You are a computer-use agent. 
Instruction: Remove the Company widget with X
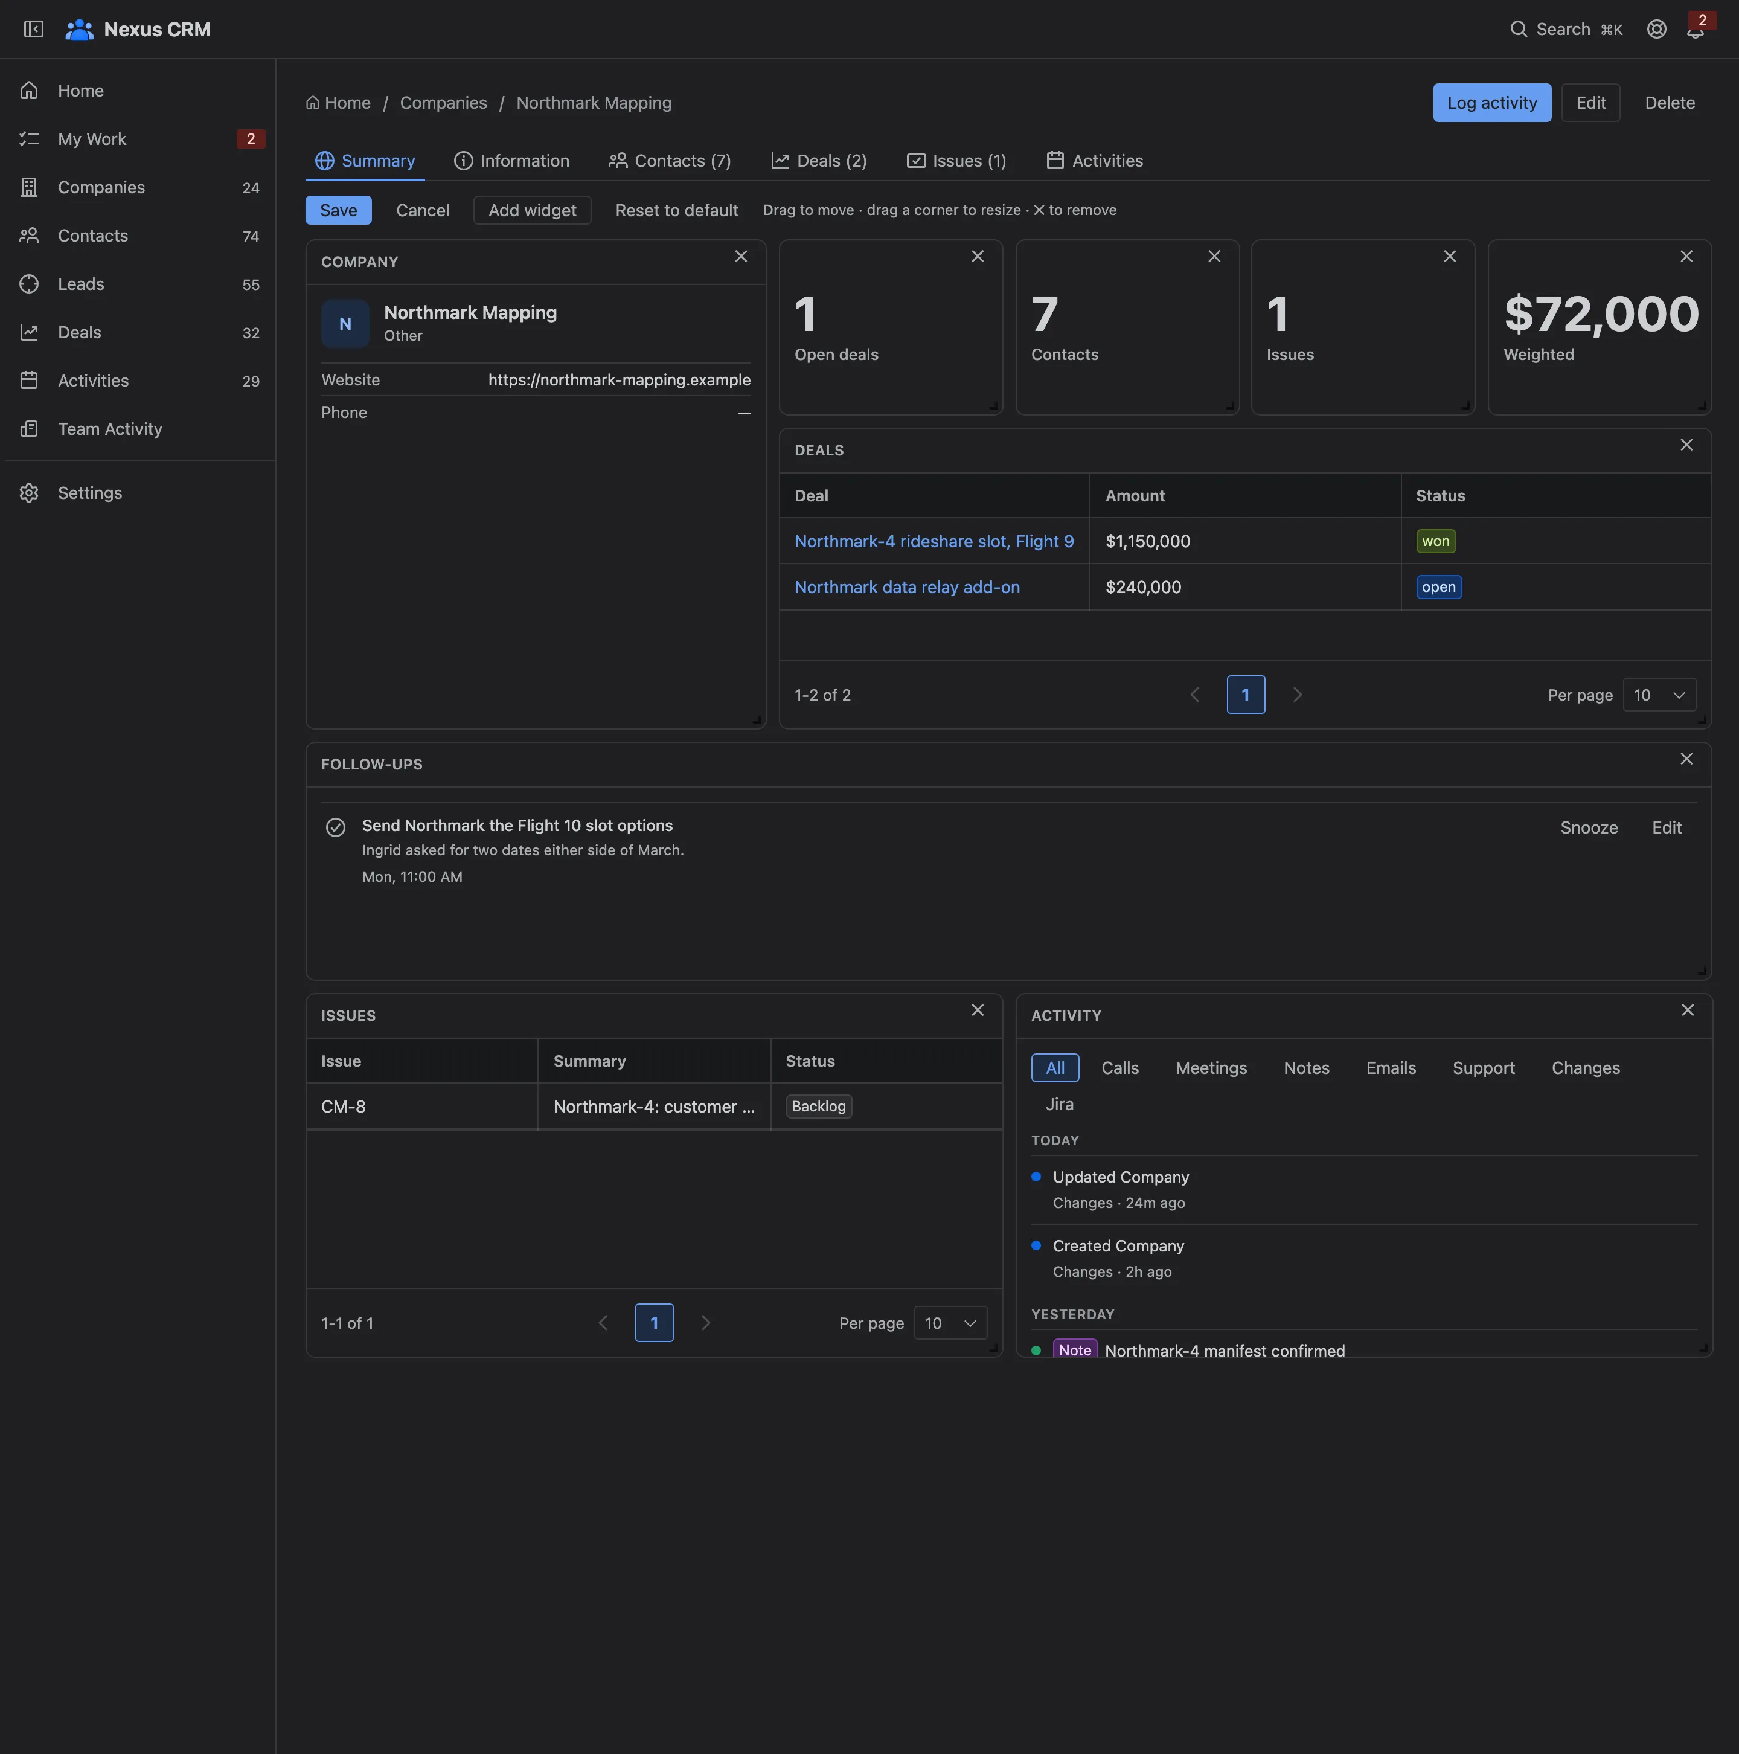(x=741, y=257)
